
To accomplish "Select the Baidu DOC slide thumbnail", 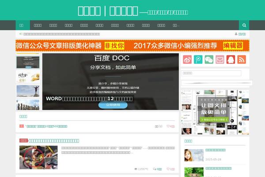I will click(x=28, y=62).
